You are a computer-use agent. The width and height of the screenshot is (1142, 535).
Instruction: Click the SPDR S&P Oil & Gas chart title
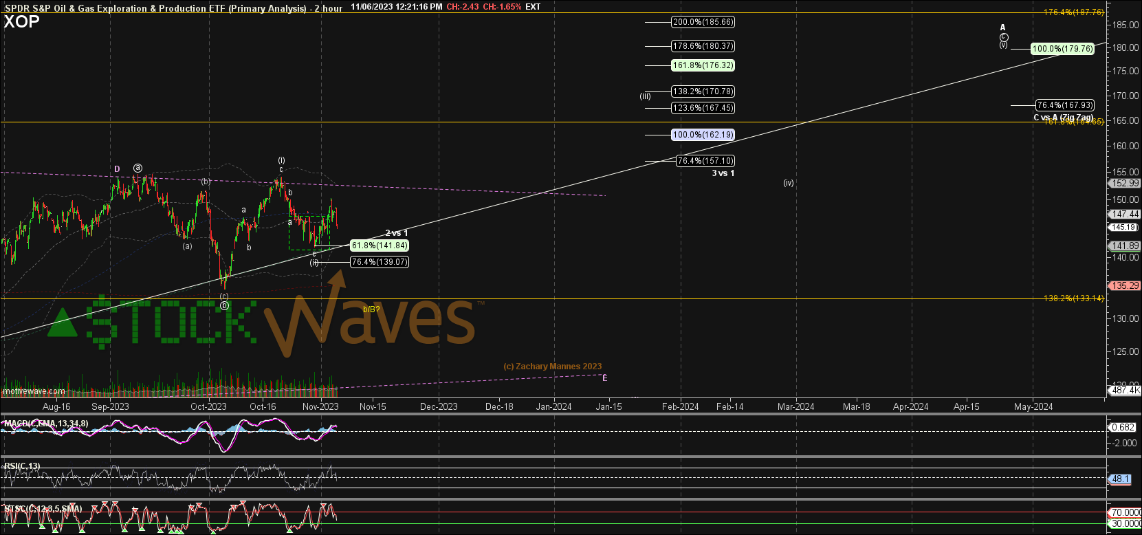tap(173, 8)
